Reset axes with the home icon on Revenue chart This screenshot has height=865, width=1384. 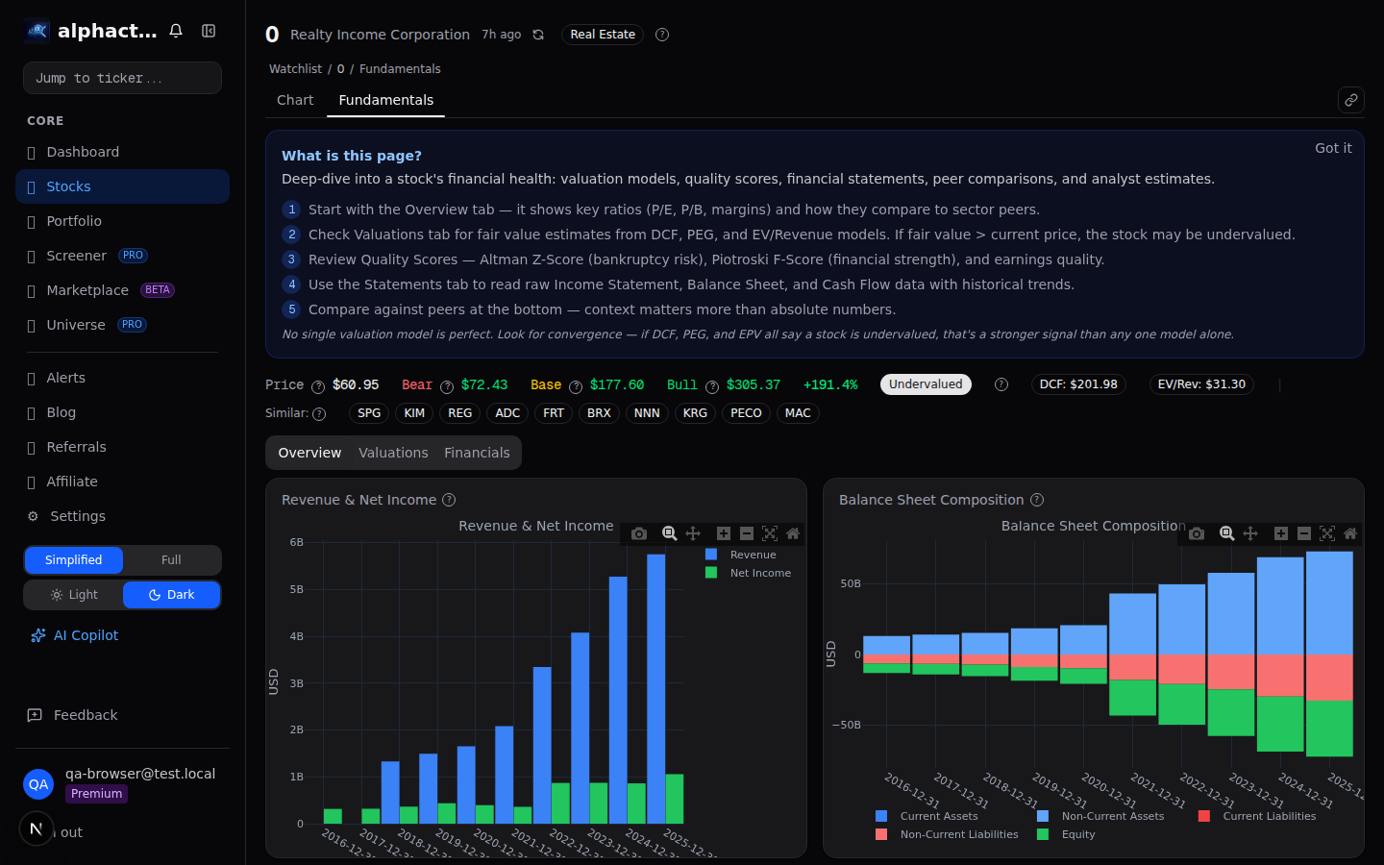(x=793, y=533)
